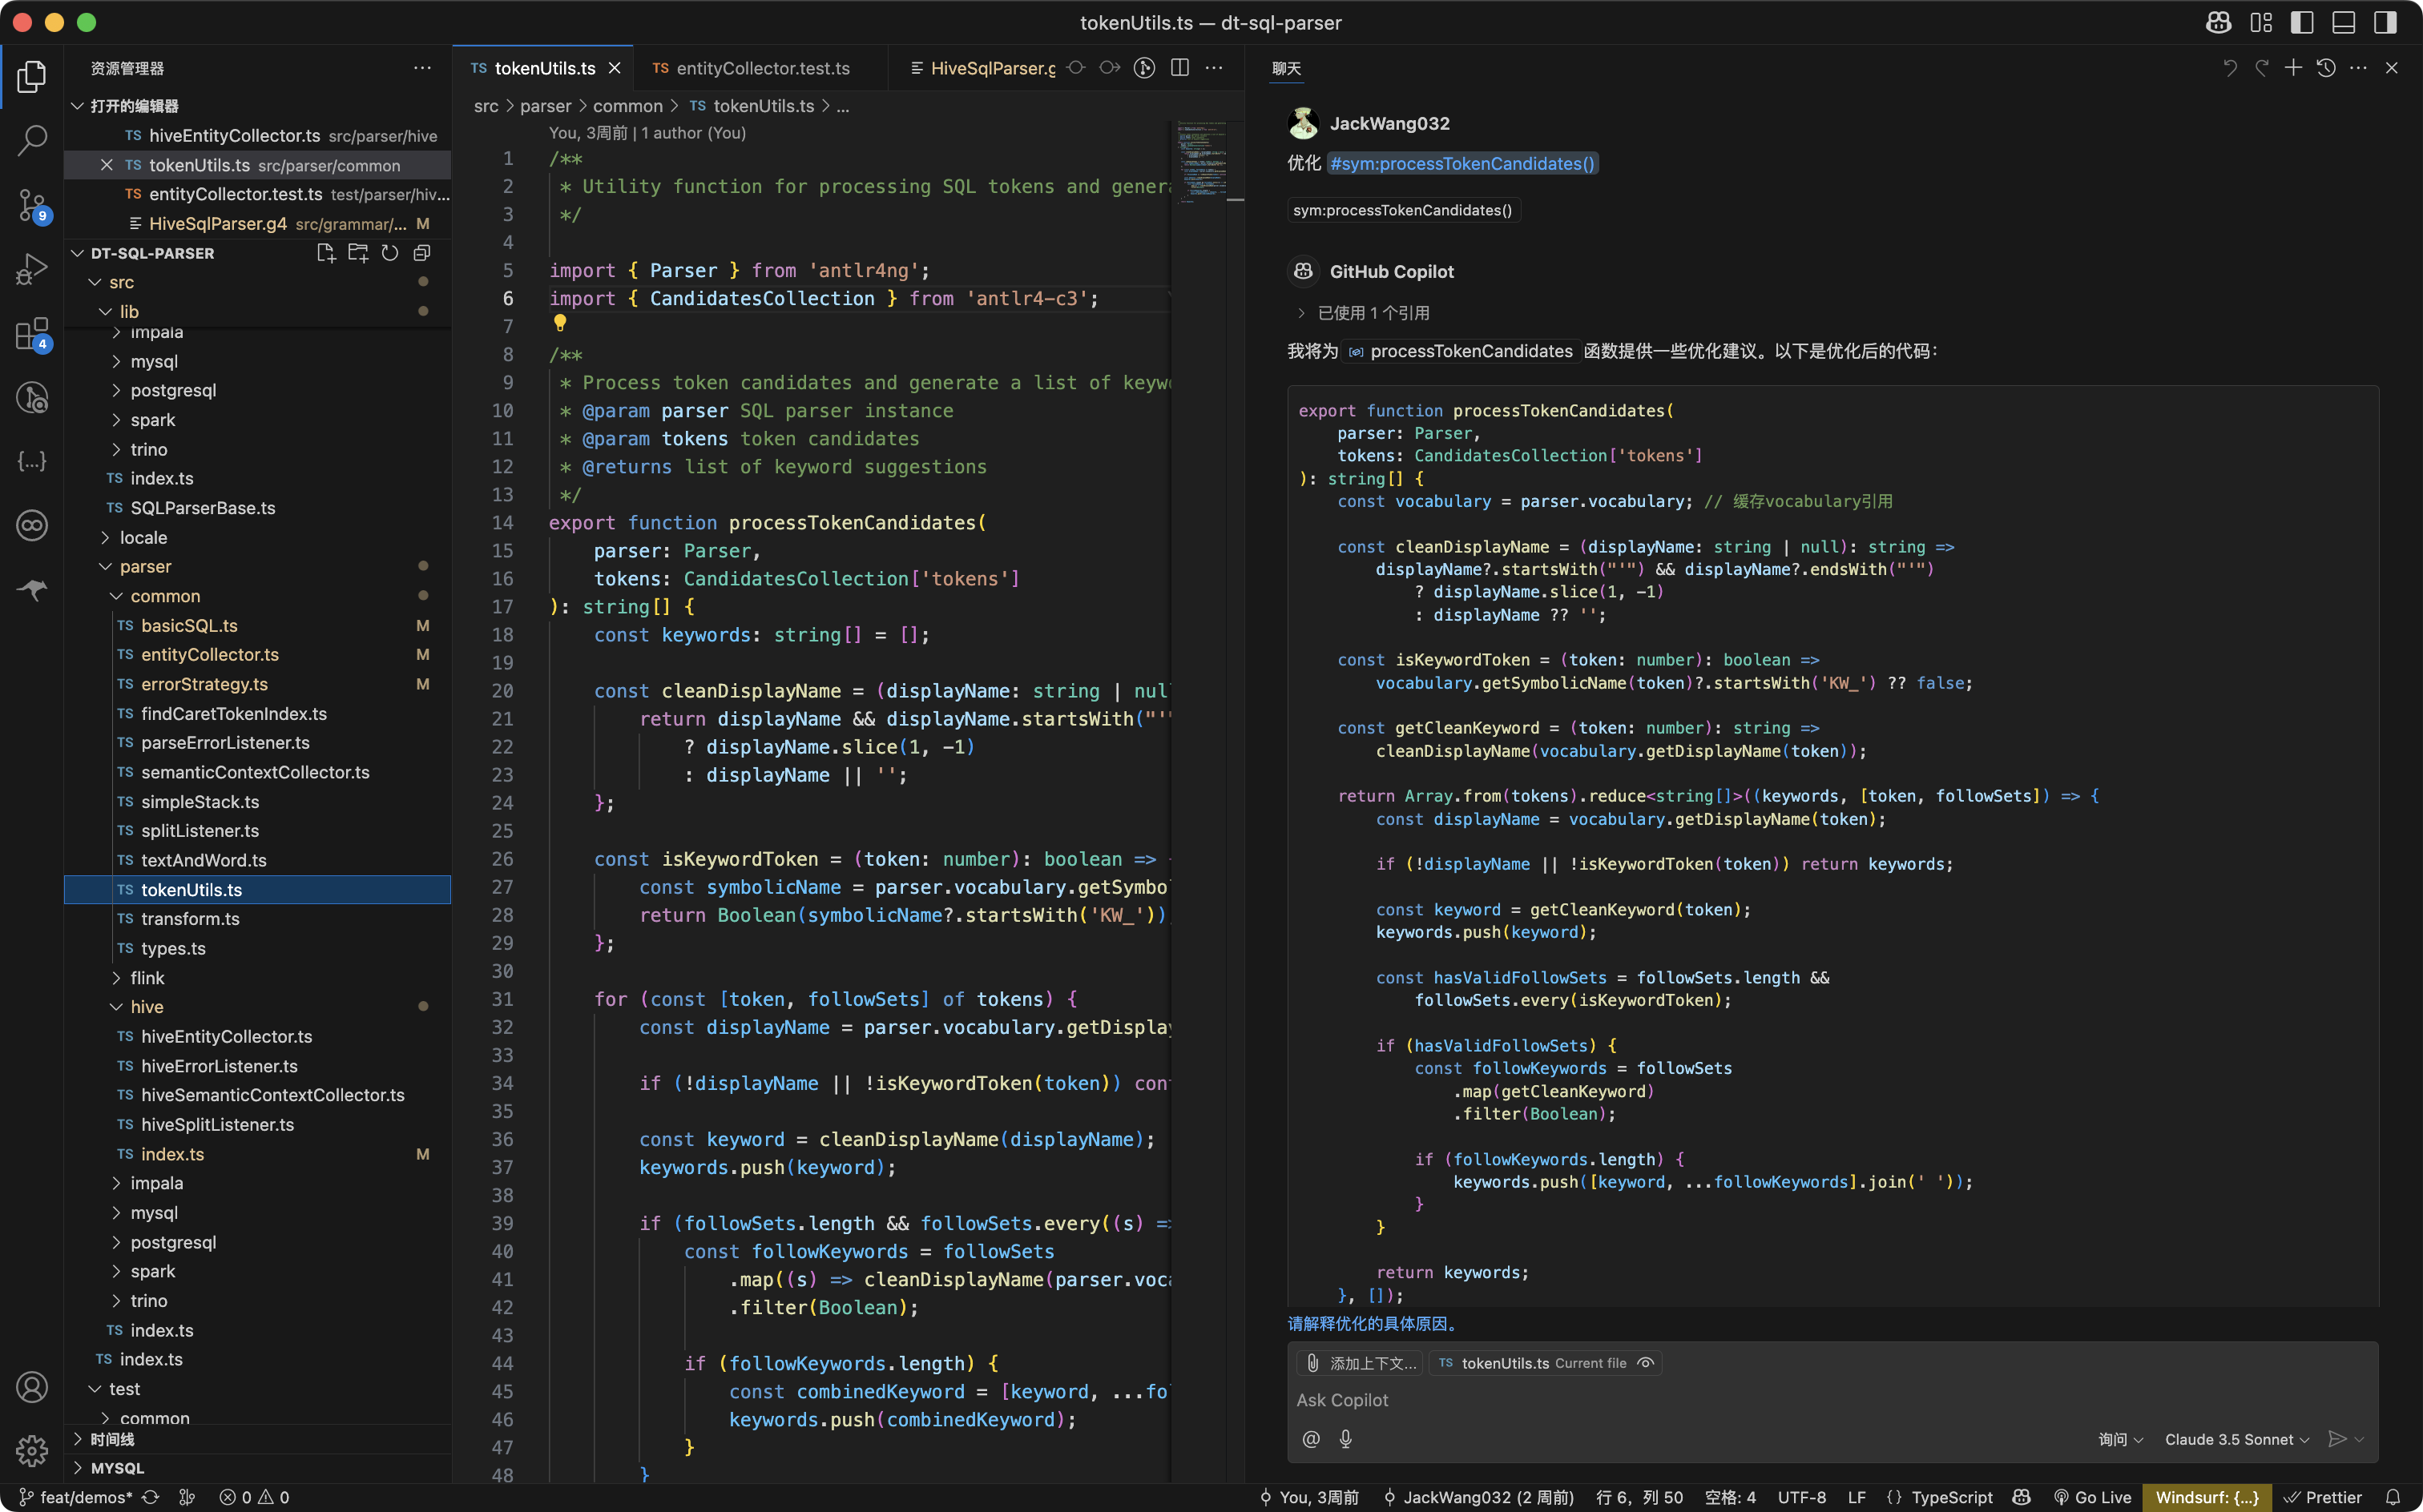The height and width of the screenshot is (1512, 2423).
Task: Start a new chat with plus icon
Action: [2293, 68]
